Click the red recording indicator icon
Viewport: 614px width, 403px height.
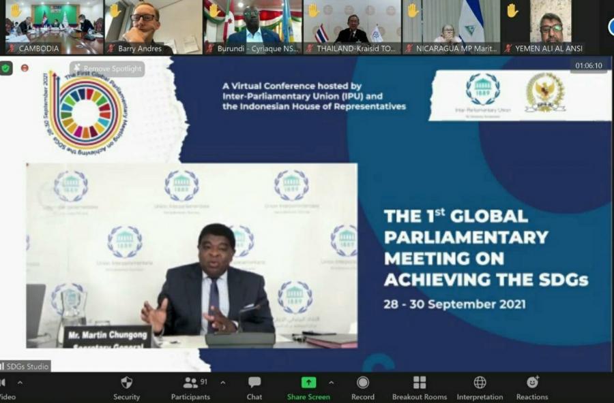pos(25,68)
